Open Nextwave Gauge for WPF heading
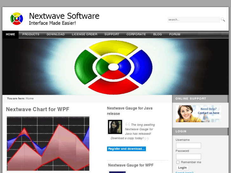231x173 pixels. [131, 165]
